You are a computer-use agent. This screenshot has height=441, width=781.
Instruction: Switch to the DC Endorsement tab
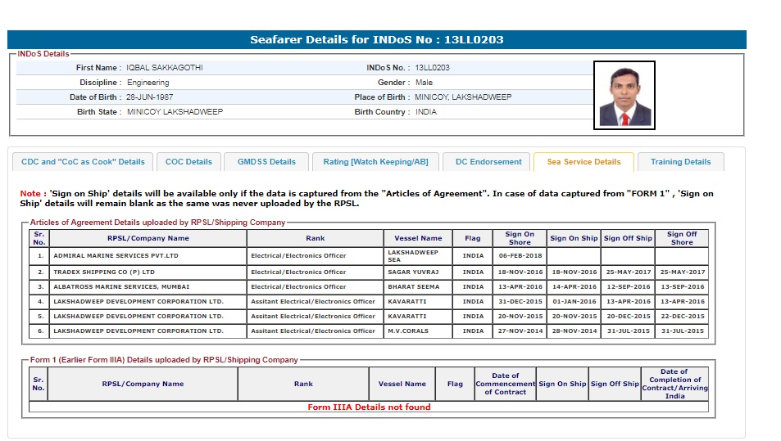tap(488, 162)
